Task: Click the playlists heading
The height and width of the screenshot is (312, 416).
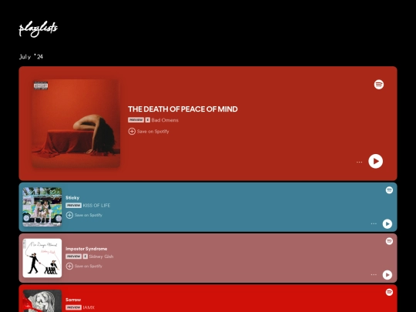Action: click(x=38, y=29)
